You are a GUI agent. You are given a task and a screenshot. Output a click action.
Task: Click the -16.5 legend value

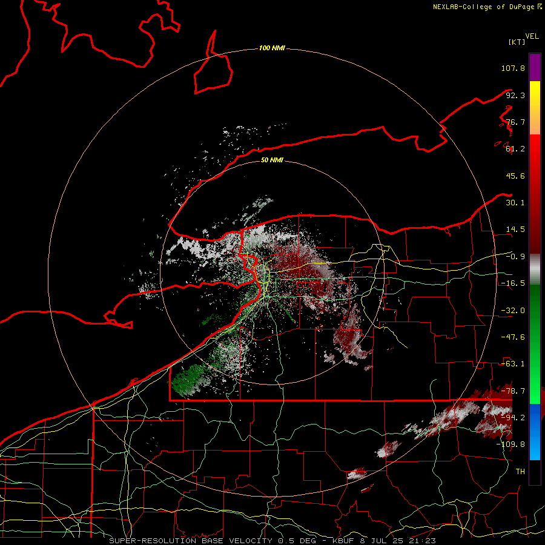(x=513, y=283)
